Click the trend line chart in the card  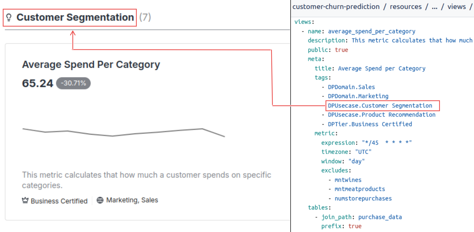tap(124, 132)
